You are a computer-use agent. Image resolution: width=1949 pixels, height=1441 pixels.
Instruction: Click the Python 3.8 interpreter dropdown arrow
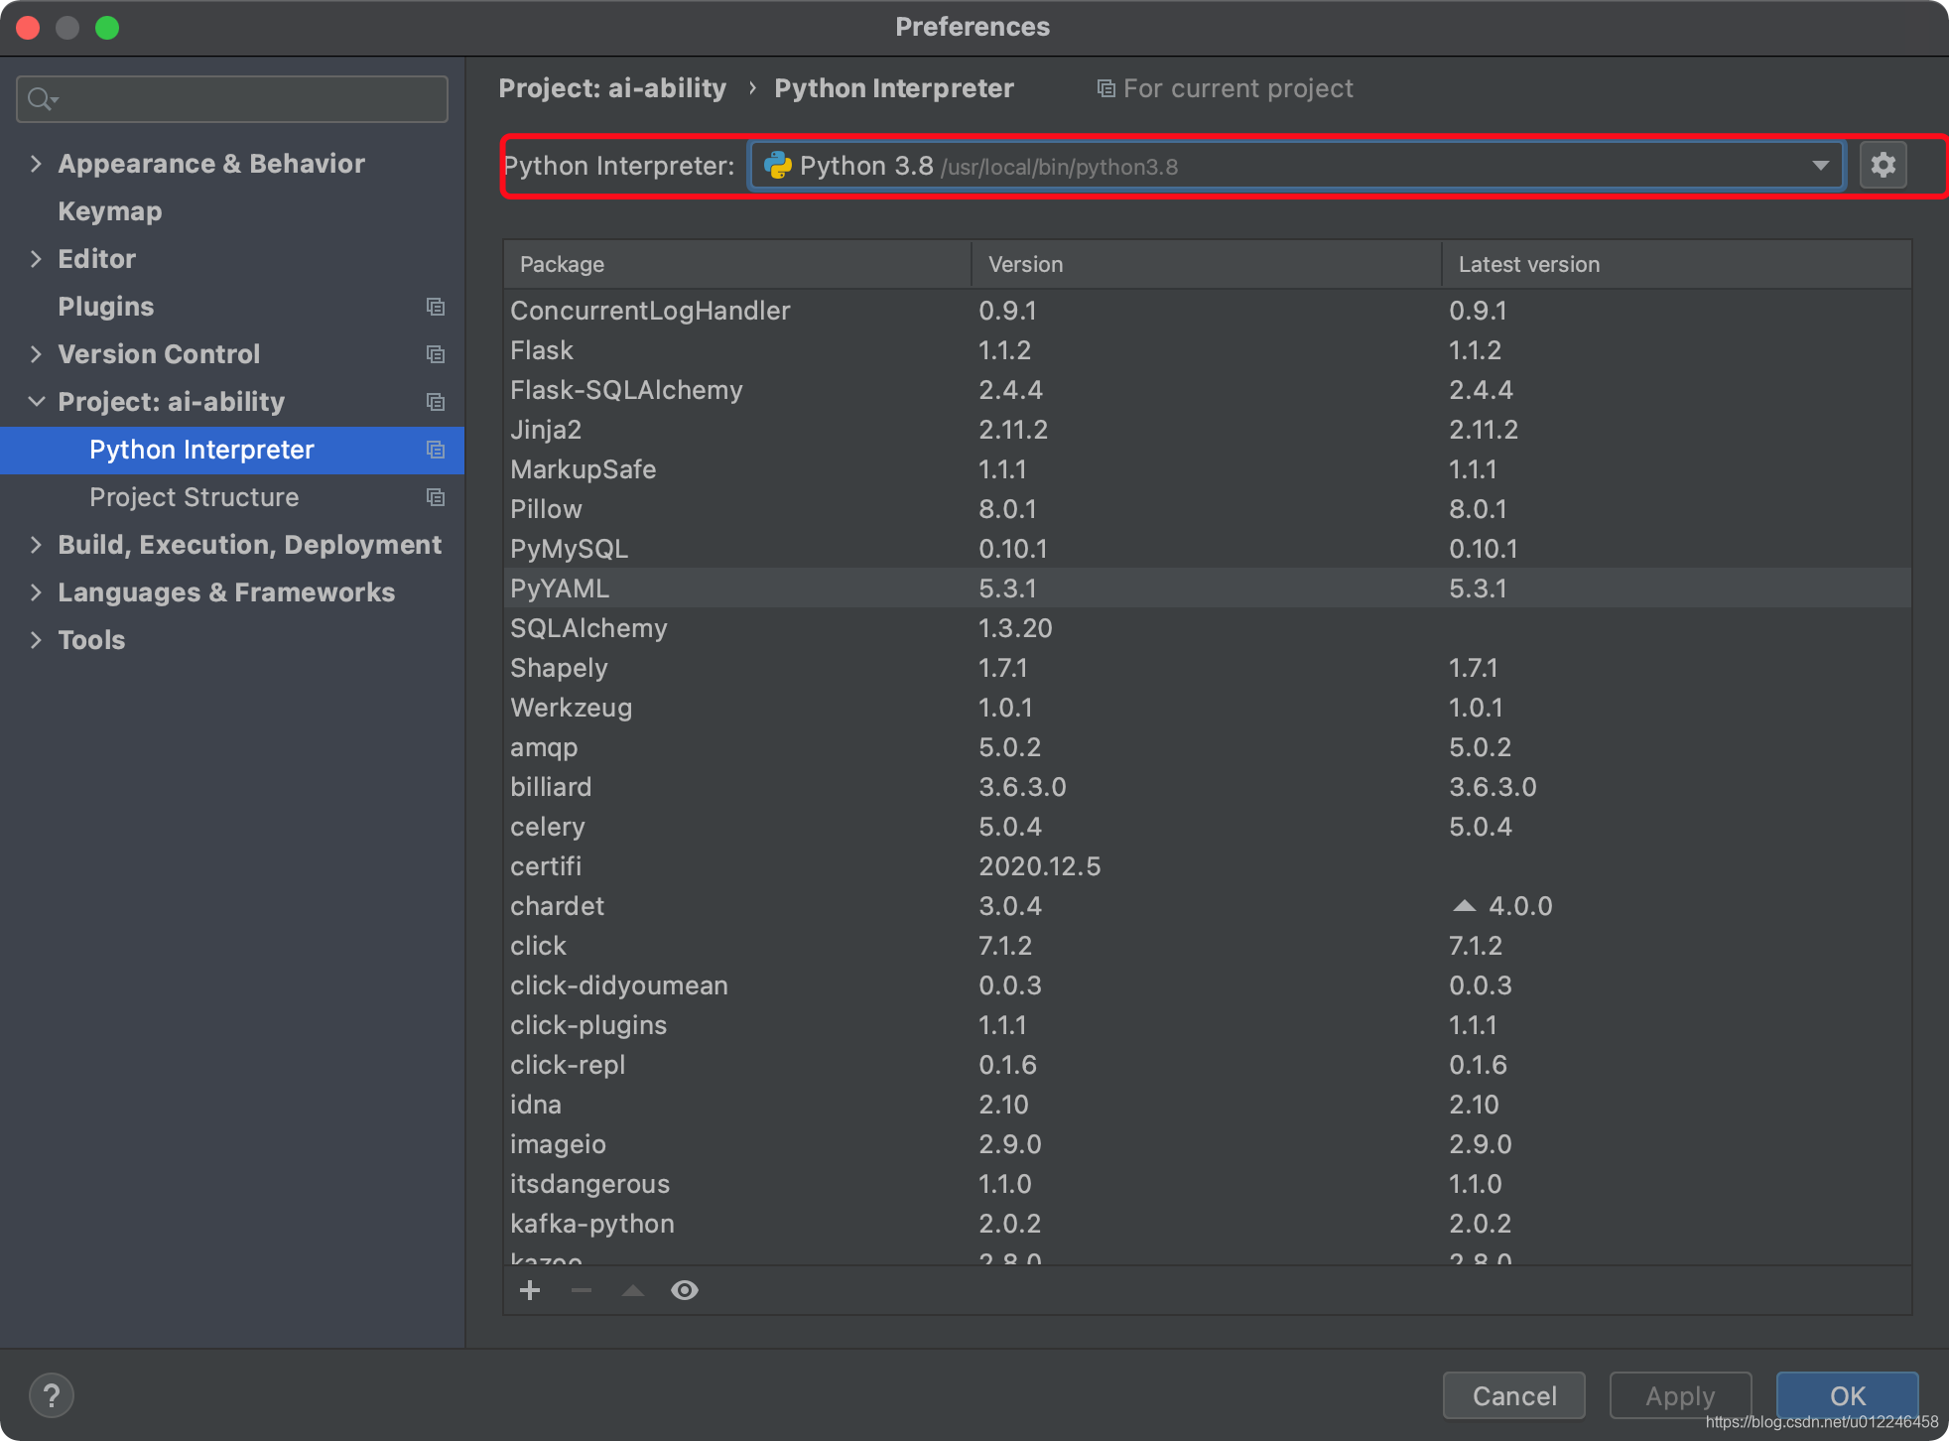click(1820, 167)
